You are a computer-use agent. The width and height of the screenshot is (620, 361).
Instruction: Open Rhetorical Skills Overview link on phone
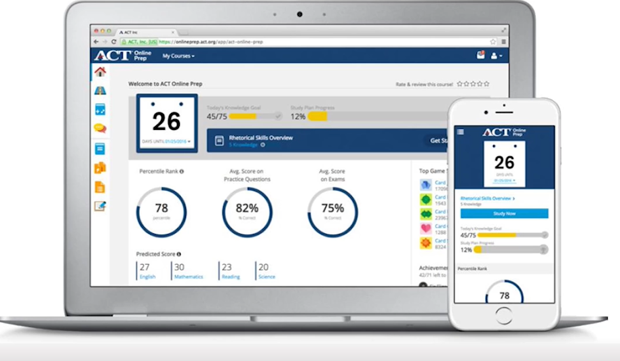[x=488, y=198]
